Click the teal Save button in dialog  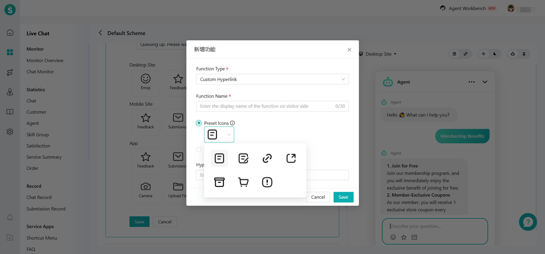pos(343,197)
